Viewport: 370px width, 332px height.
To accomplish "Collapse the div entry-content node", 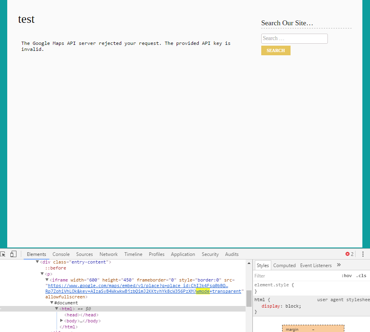I will tap(37, 262).
